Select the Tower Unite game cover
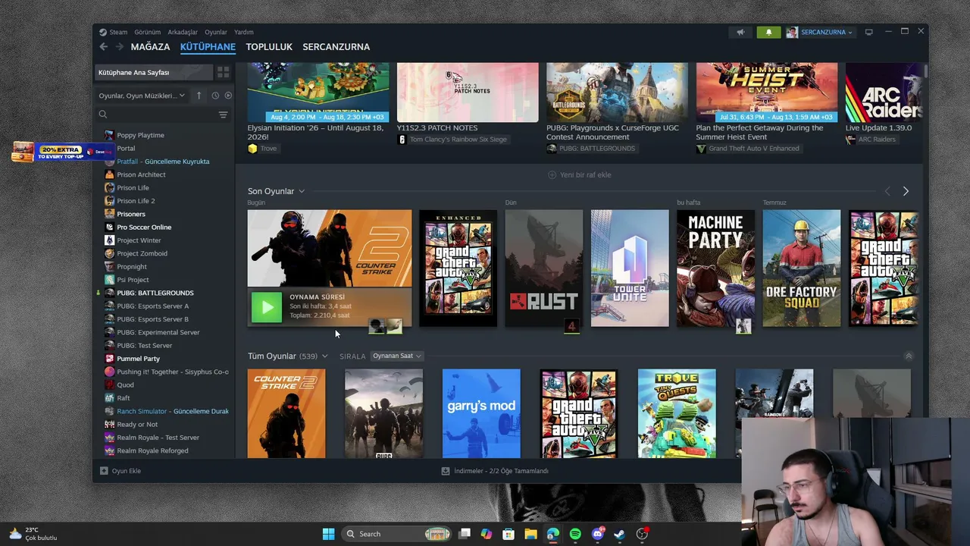Viewport: 970px width, 546px height. (x=630, y=268)
